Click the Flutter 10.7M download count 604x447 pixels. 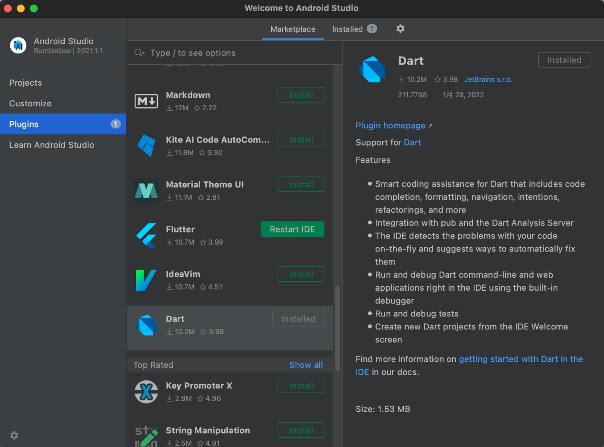coord(180,242)
